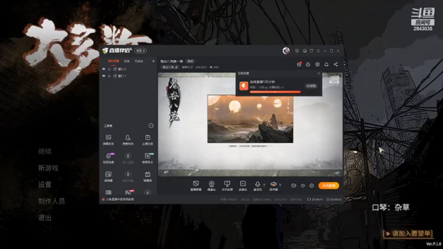Open the 弹幕助手 tool in the toolbox

pos(108,140)
